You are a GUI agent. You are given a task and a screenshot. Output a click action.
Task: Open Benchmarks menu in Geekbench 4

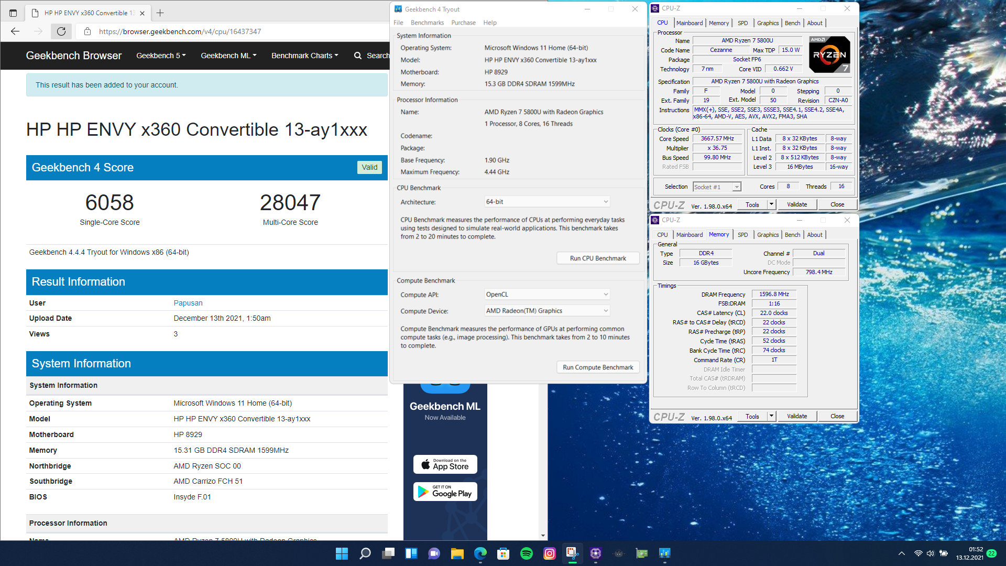(x=427, y=23)
